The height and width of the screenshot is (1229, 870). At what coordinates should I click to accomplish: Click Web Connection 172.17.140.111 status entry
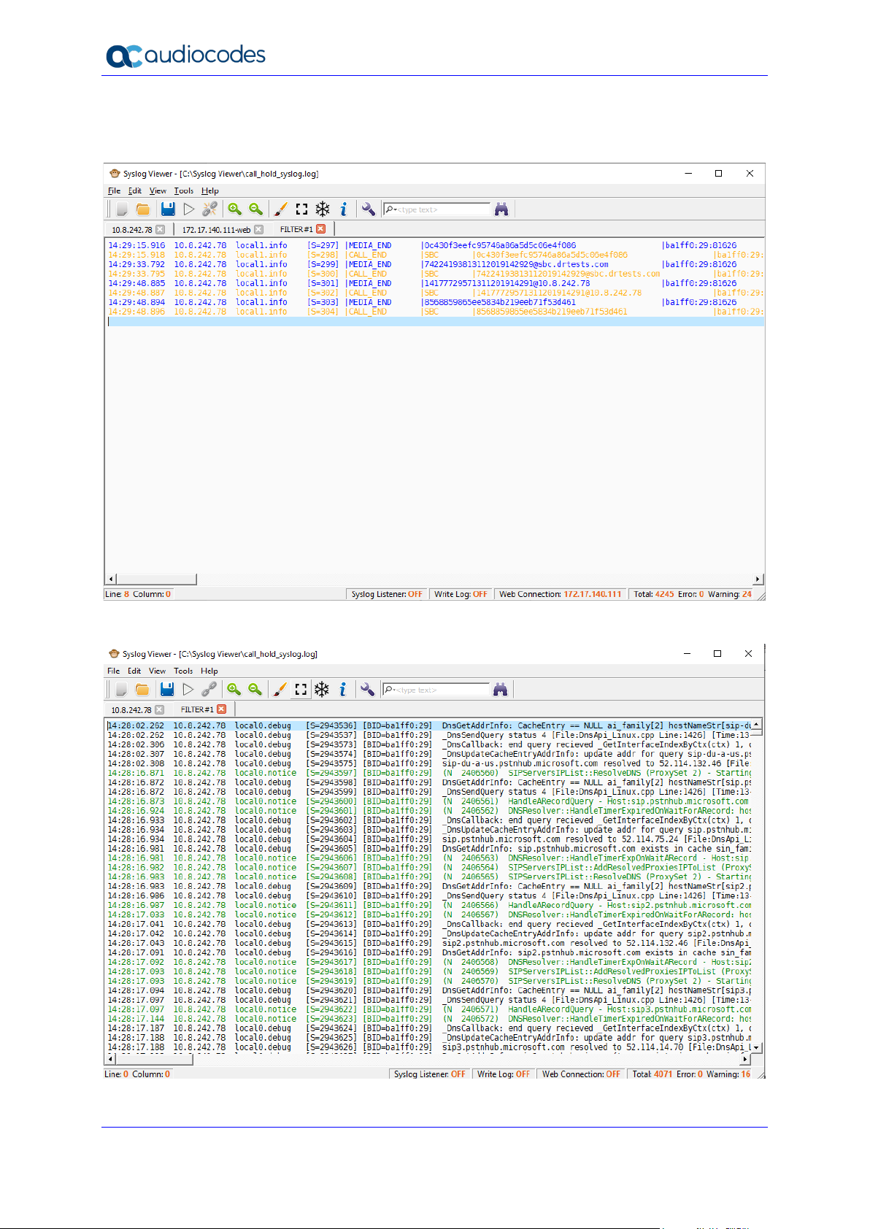[x=561, y=595]
